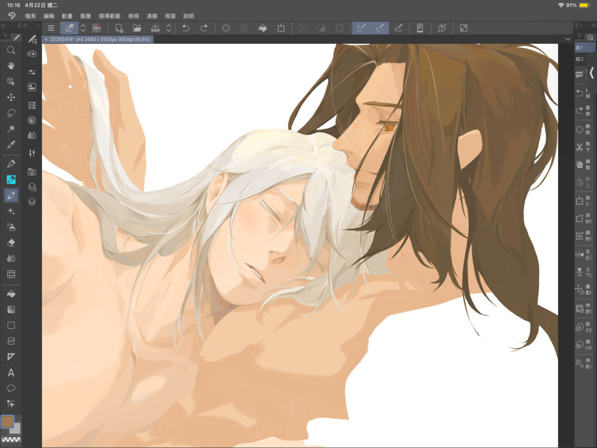Select the Object operation tool
This screenshot has width=597, height=448.
pyautogui.click(x=11, y=82)
